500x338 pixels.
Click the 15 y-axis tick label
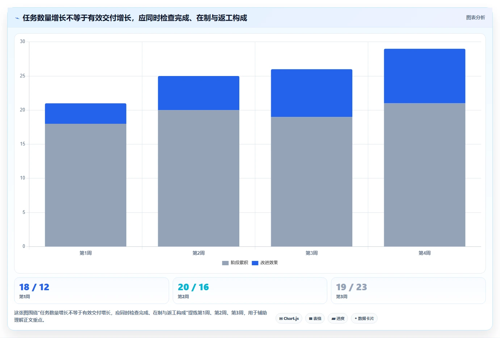tap(22, 144)
